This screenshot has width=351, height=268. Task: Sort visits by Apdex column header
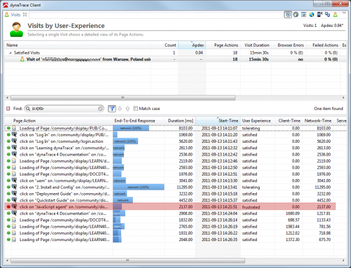pos(192,45)
